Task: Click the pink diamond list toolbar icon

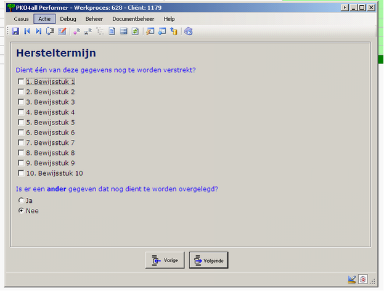Action: (76, 31)
